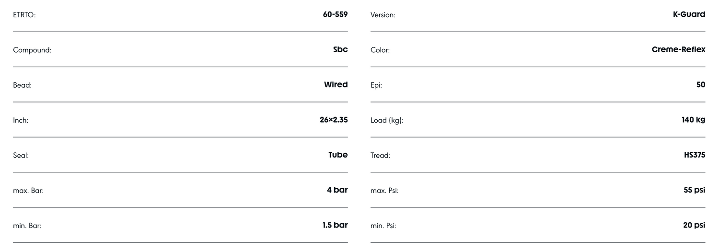The width and height of the screenshot is (719, 251).
Task: Select the Color label
Action: pyautogui.click(x=380, y=50)
